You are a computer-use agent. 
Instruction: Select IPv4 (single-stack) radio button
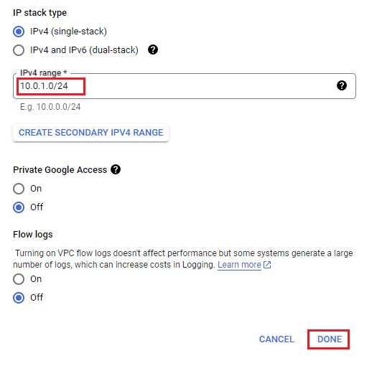19,32
